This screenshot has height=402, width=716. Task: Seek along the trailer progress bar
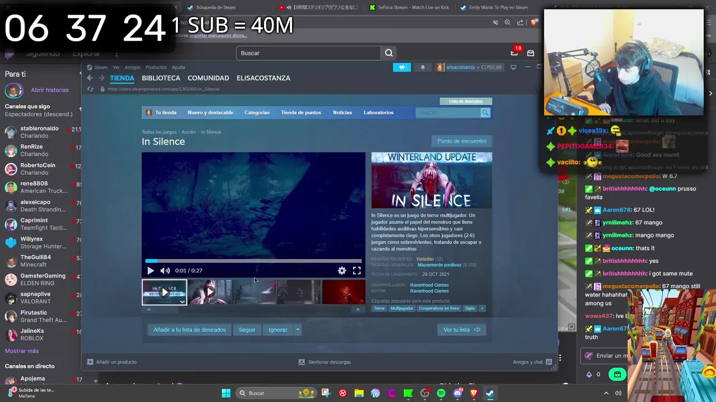[253, 261]
